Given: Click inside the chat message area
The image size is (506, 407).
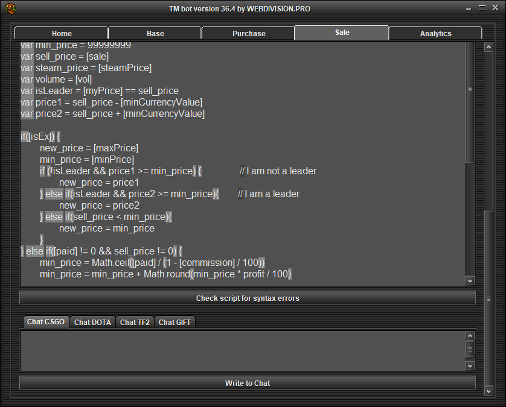Looking at the screenshot, I should point(242,350).
